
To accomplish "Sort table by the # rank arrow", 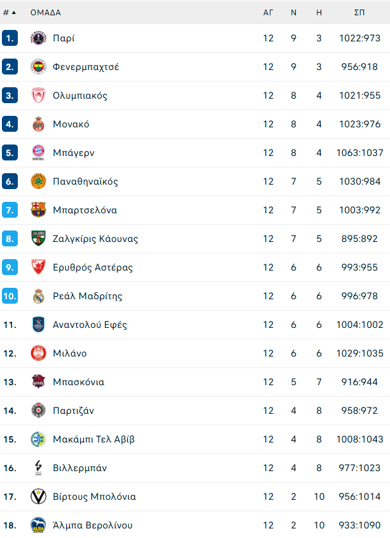I will coord(10,13).
